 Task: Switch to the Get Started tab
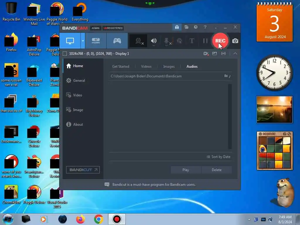[120, 67]
